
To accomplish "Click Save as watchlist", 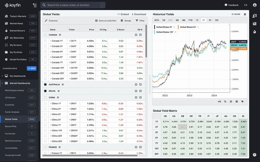I will pyautogui.click(x=106, y=21).
